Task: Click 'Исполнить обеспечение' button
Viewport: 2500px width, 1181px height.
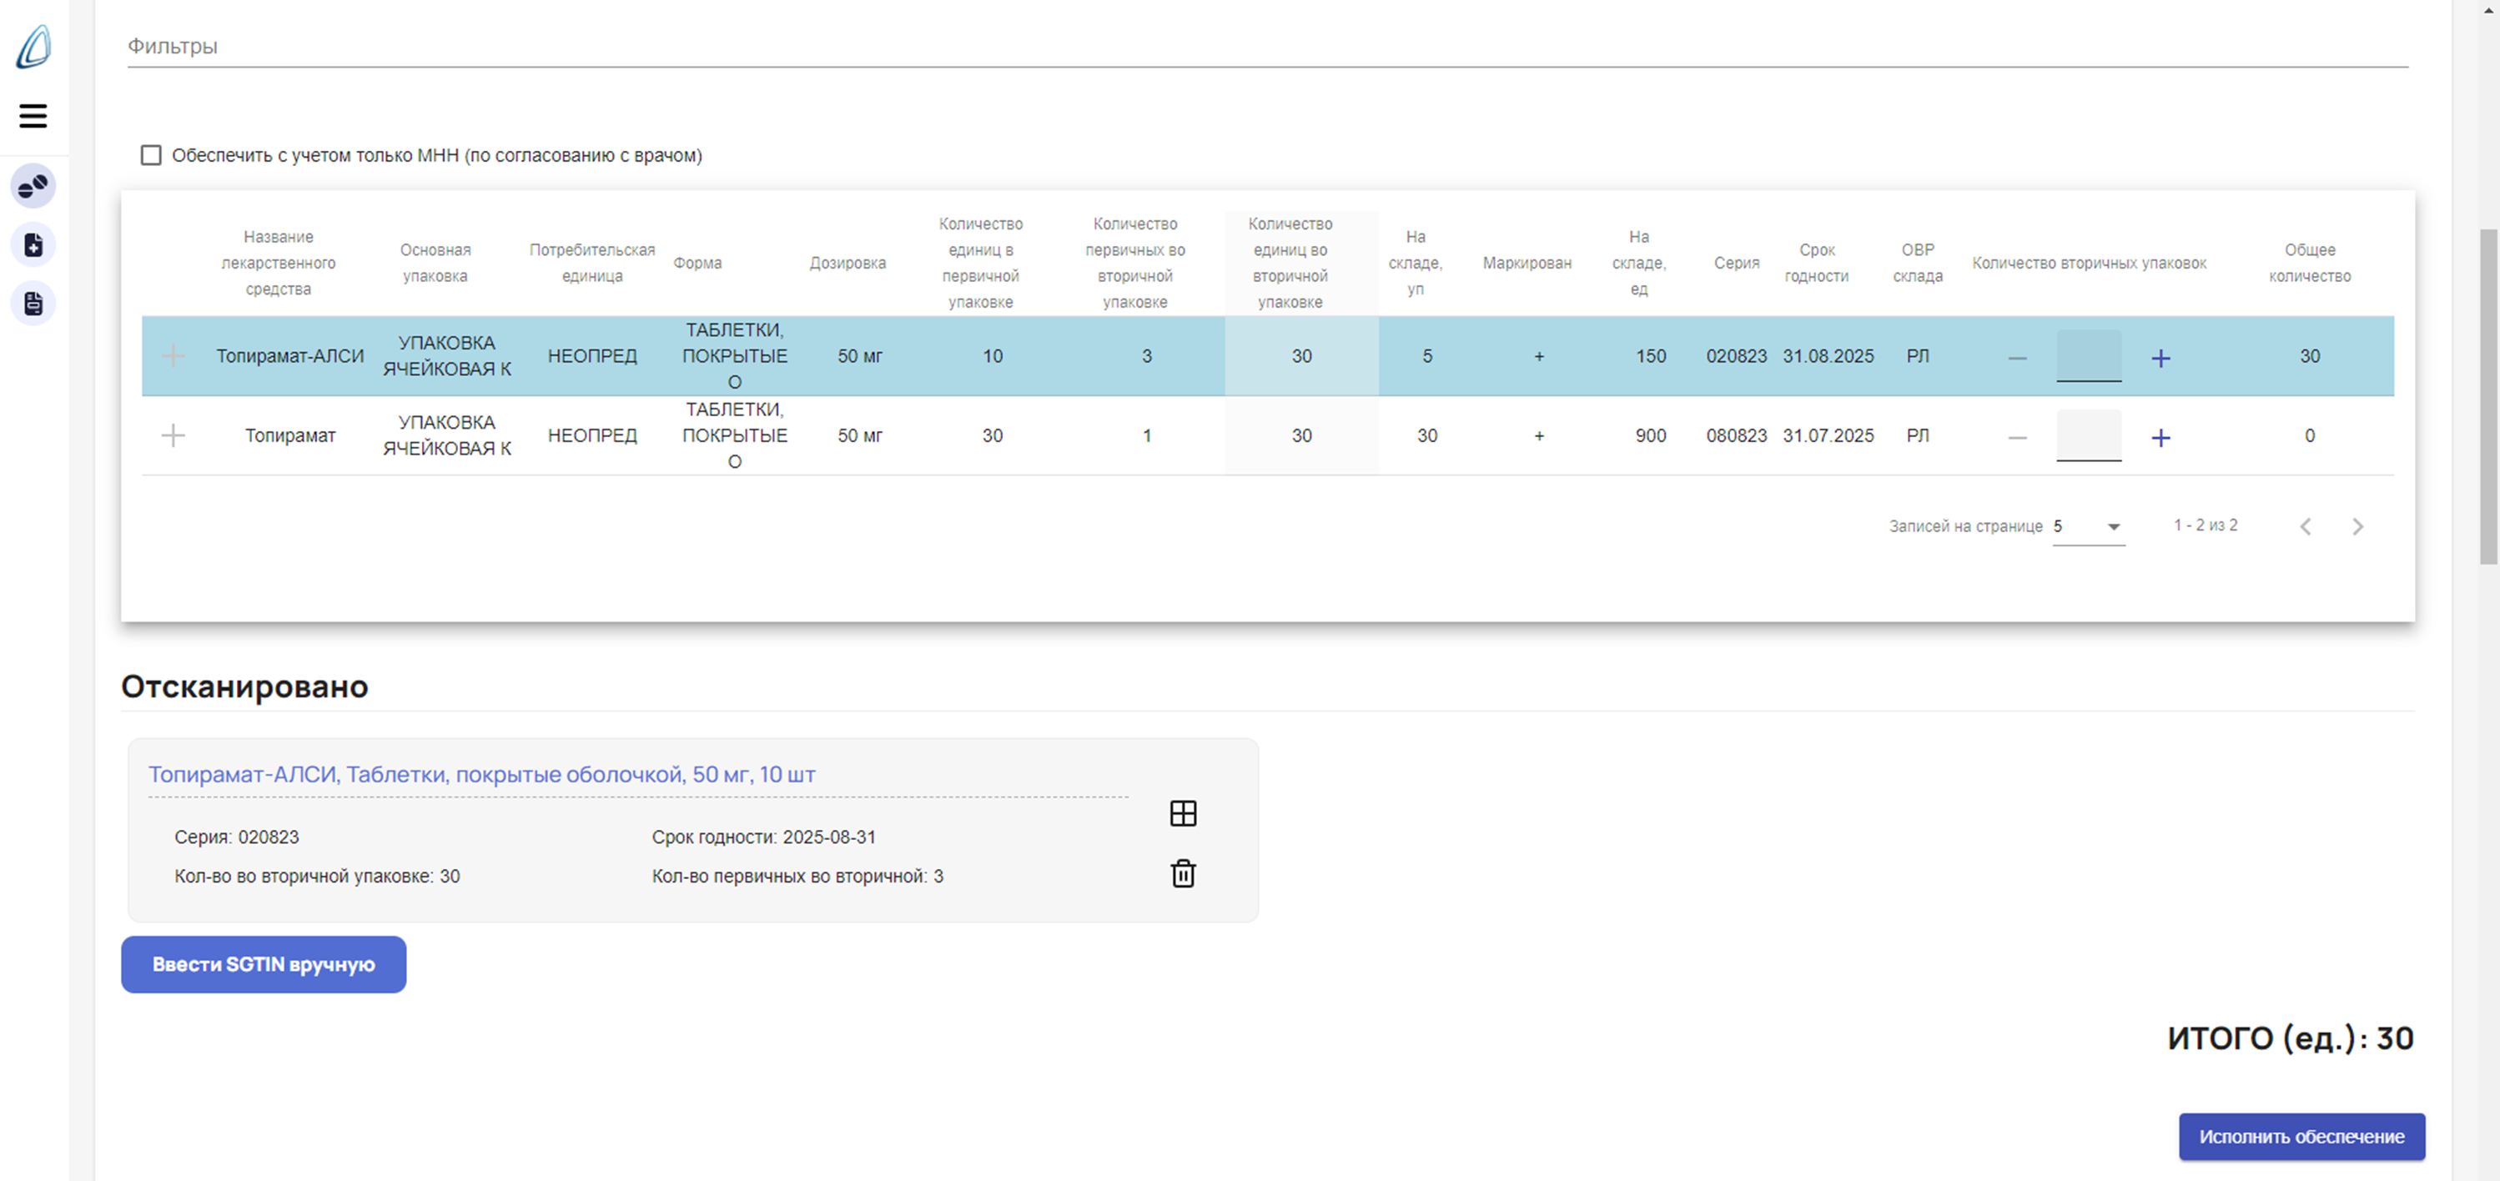Action: coord(2302,1136)
